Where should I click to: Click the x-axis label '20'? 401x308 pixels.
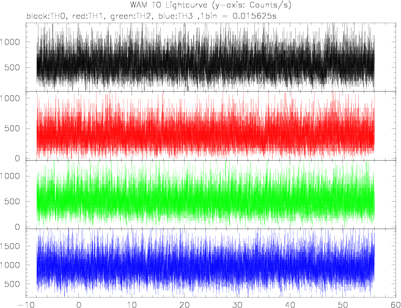point(185,304)
